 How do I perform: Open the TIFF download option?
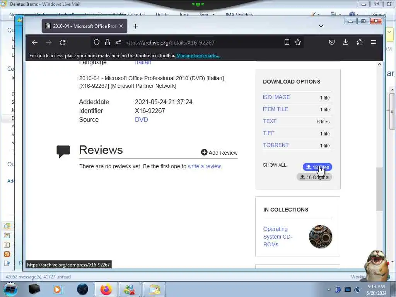(x=268, y=133)
